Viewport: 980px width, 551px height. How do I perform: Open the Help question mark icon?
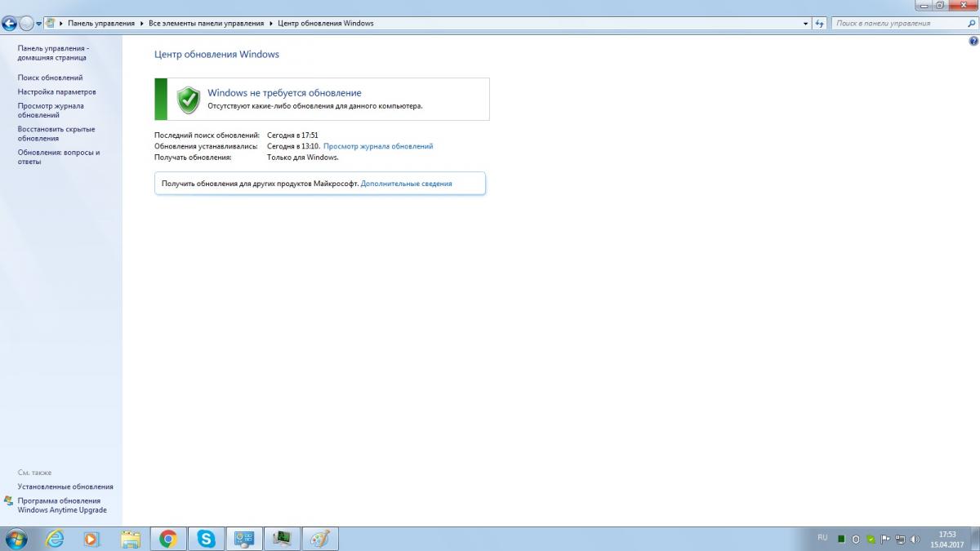coord(973,40)
